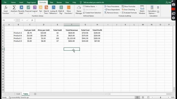Click the Select All corner

pyautogui.click(x=3, y=25)
